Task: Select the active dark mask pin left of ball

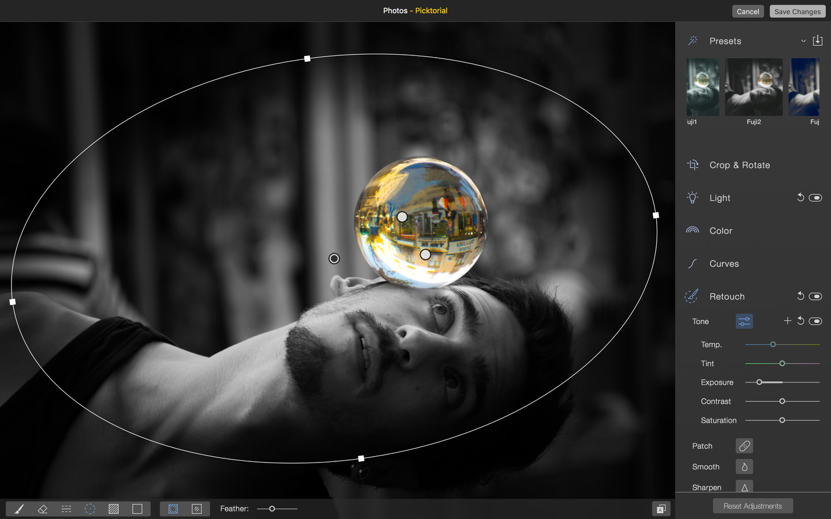Action: (x=334, y=258)
